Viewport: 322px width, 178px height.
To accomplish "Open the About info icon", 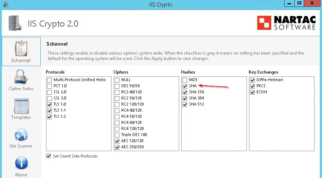I will coord(21,163).
